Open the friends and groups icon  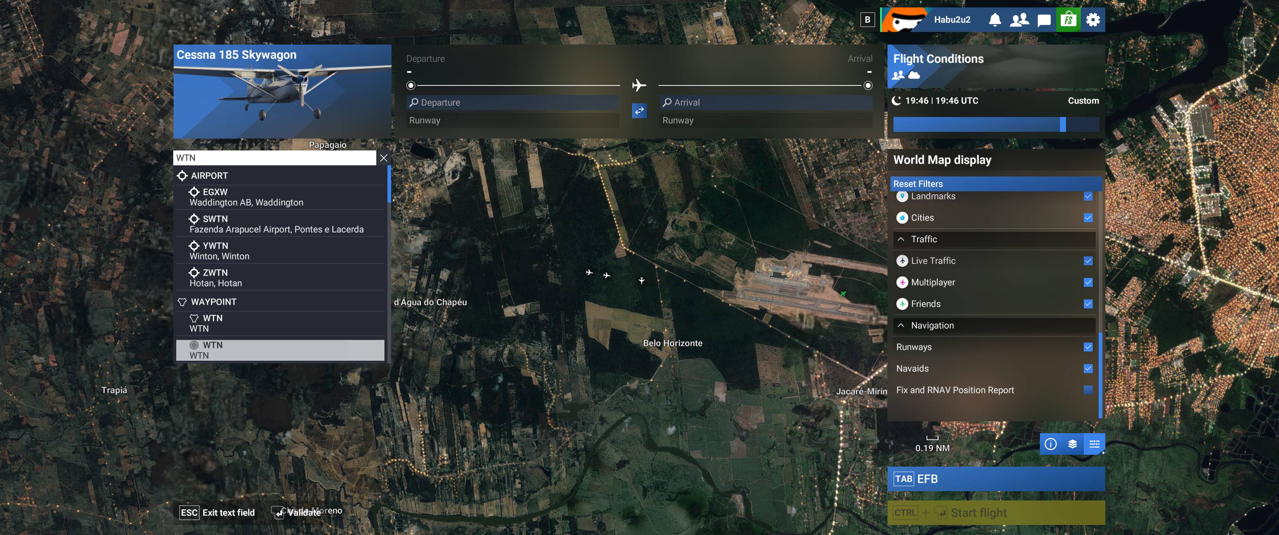click(x=1019, y=20)
